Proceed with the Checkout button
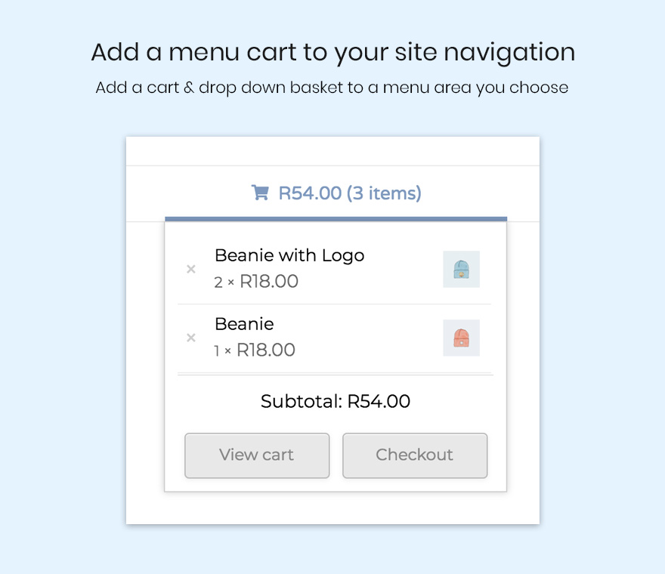This screenshot has width=665, height=574. pyautogui.click(x=415, y=455)
